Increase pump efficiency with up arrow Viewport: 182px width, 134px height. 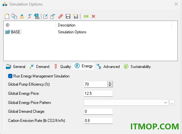pos(110,83)
